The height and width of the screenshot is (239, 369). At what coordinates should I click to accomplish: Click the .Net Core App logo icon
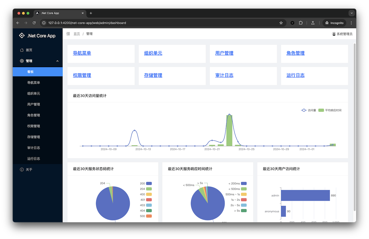coord(22,36)
